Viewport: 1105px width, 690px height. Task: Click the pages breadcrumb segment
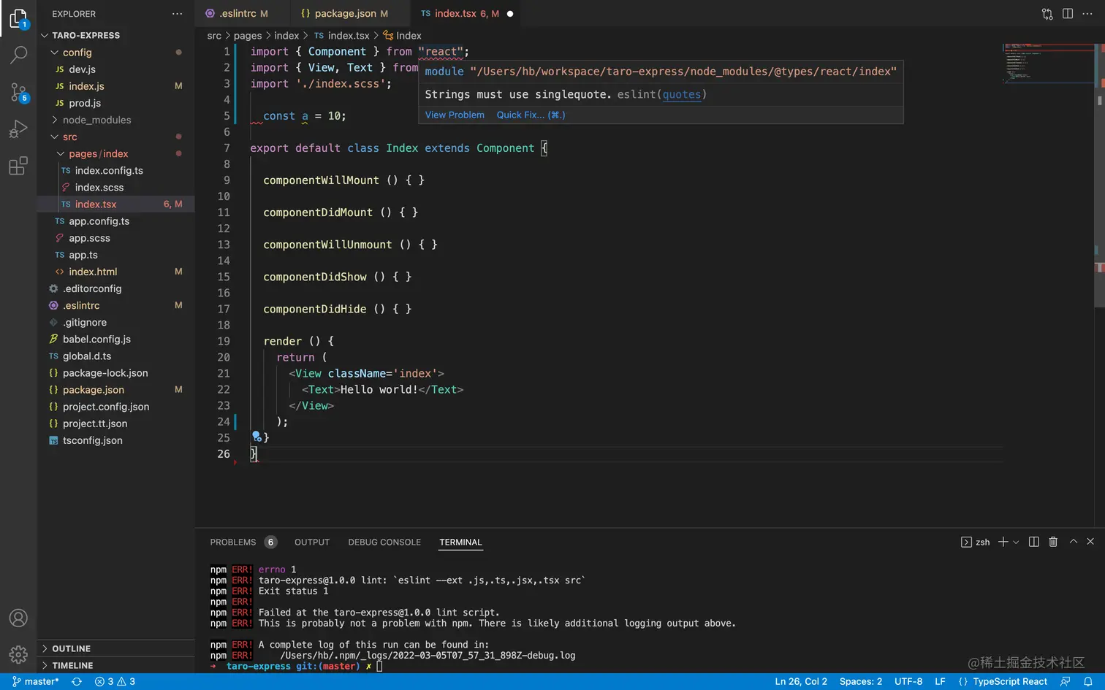tap(248, 35)
